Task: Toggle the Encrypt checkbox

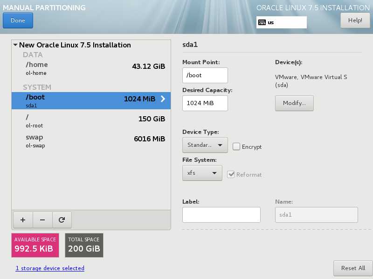Action: pos(236,146)
